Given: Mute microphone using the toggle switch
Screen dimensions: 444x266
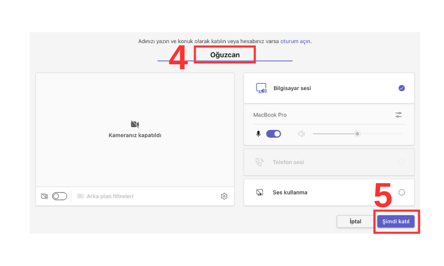Looking at the screenshot, I should pyautogui.click(x=274, y=134).
